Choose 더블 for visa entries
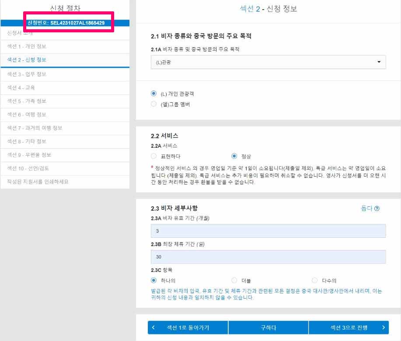The image size is (401, 341). [234, 280]
